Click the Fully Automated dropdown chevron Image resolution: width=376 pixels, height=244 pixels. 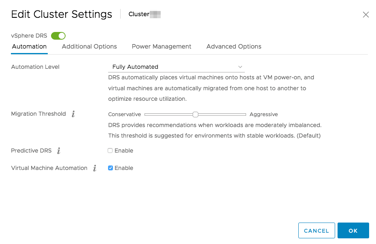click(240, 67)
